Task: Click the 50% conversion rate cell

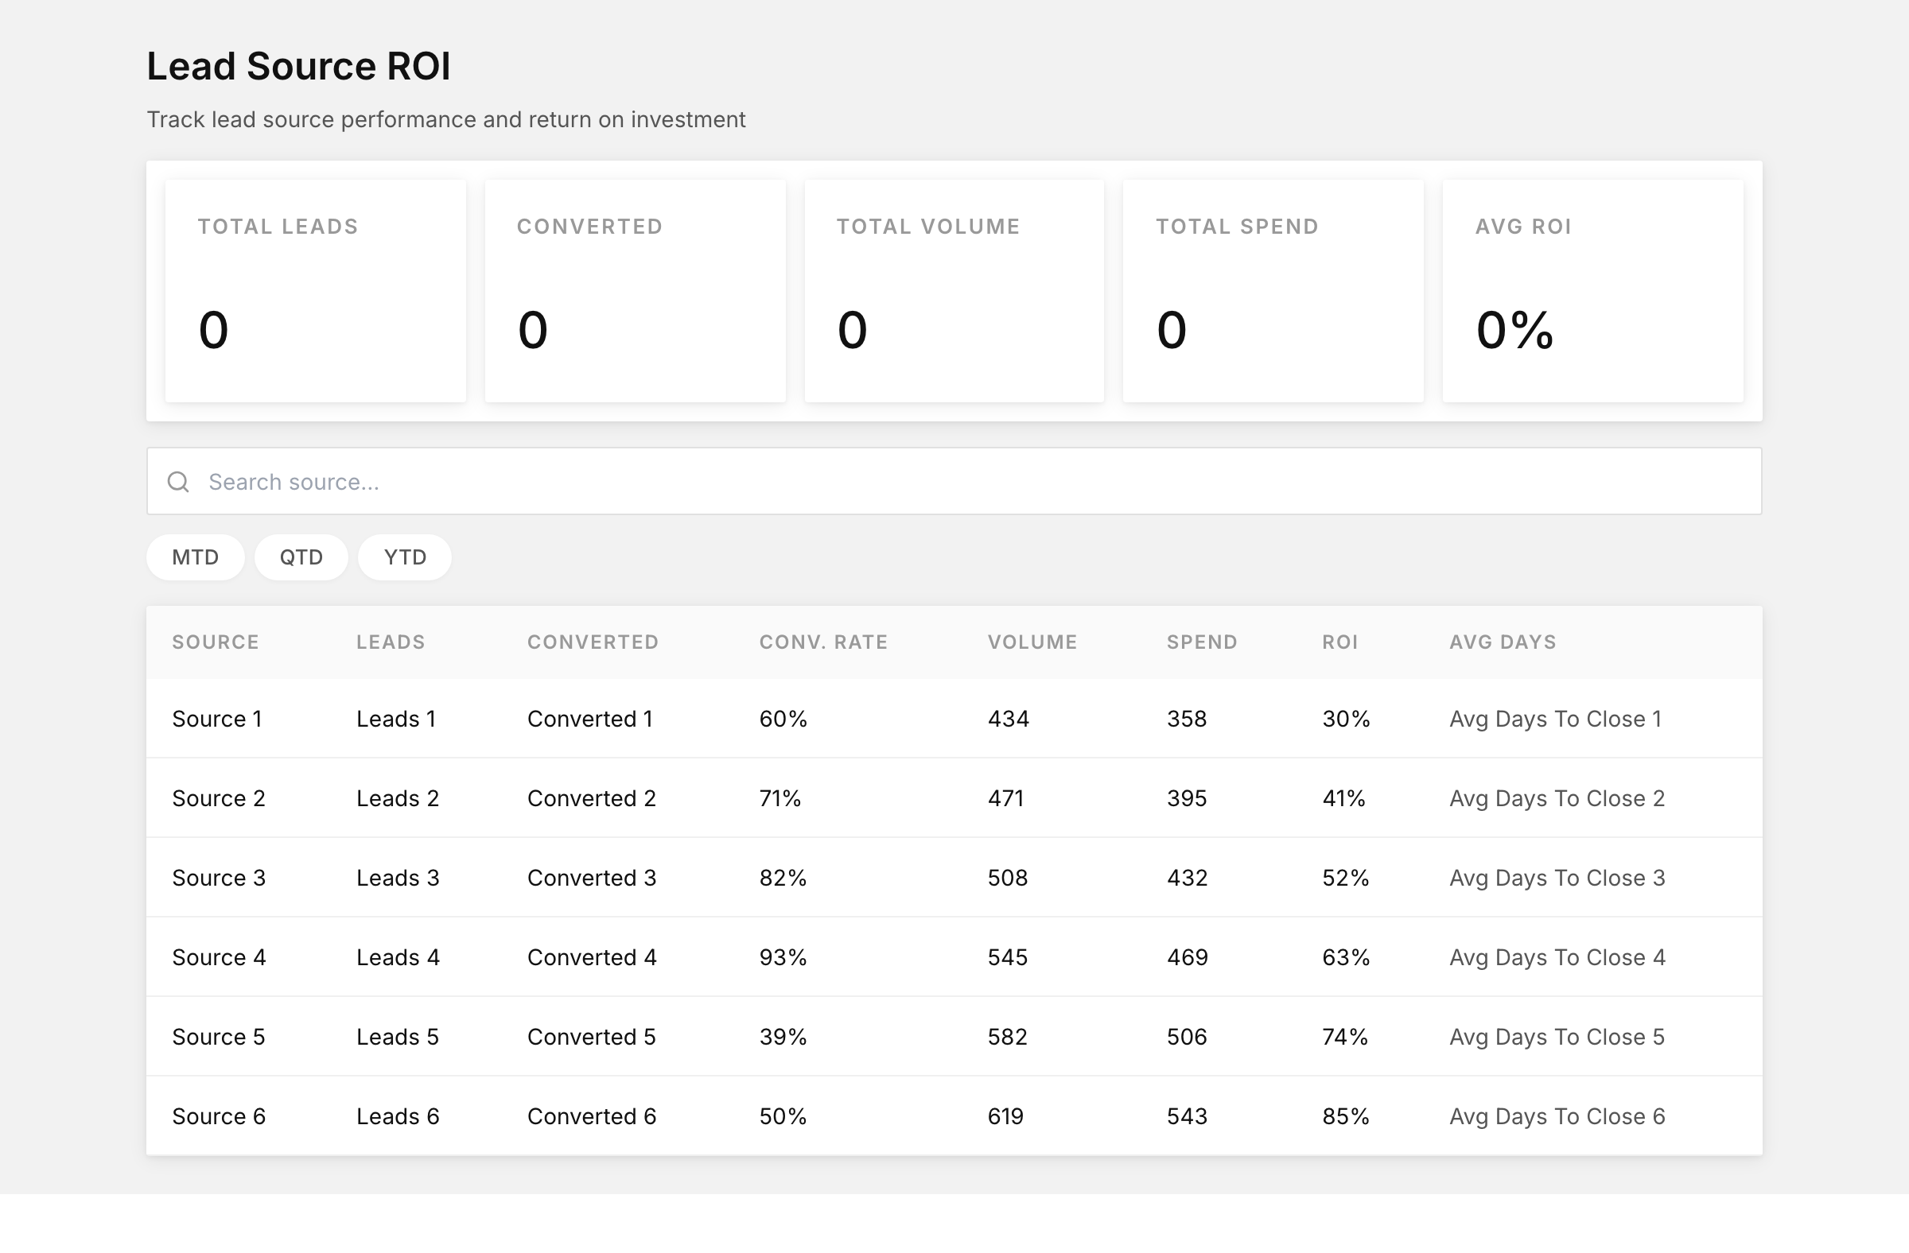Action: point(783,1116)
